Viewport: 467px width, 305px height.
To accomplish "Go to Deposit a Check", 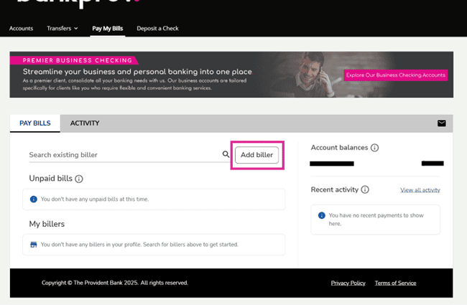I will click(x=157, y=29).
